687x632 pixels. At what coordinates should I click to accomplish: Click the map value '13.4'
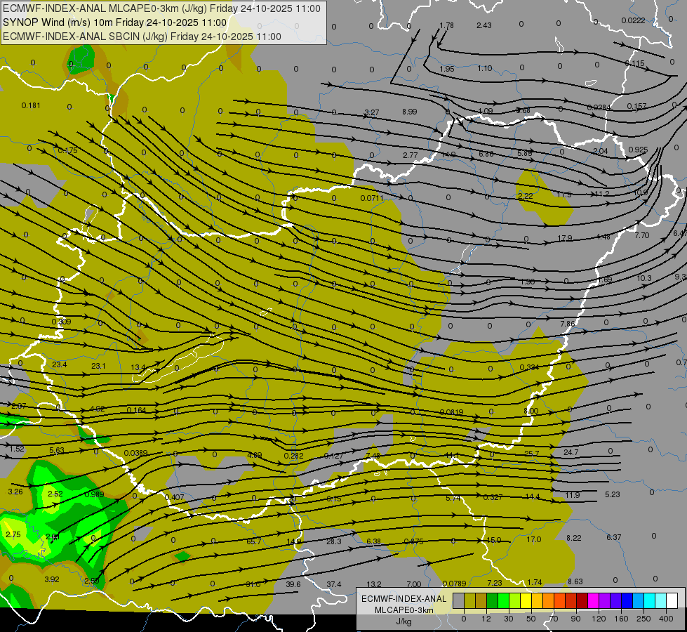[138, 367]
